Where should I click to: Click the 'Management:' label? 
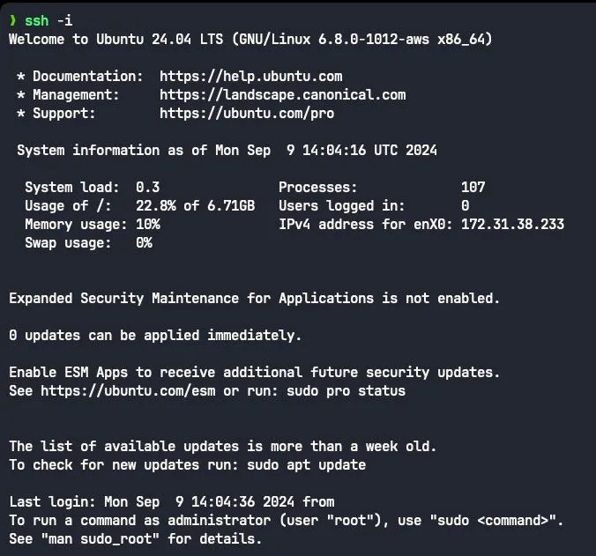76,95
